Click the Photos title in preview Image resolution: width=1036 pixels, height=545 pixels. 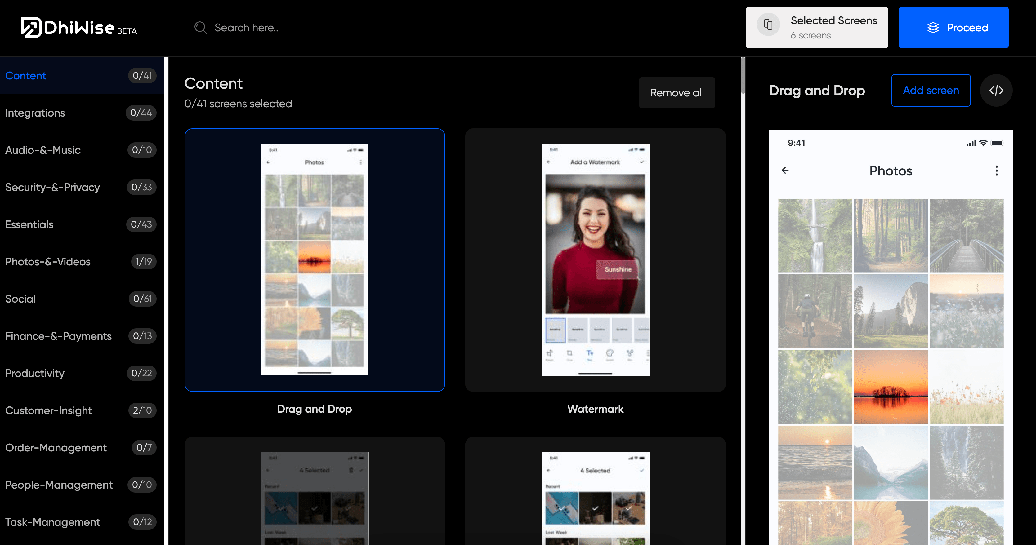tap(891, 171)
